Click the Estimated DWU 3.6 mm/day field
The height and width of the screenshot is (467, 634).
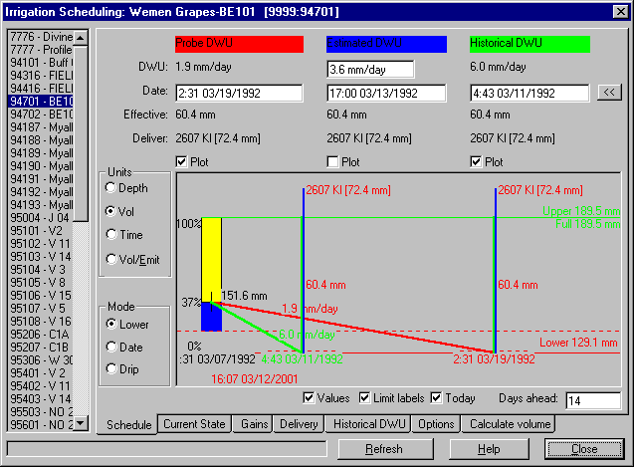pyautogui.click(x=370, y=69)
